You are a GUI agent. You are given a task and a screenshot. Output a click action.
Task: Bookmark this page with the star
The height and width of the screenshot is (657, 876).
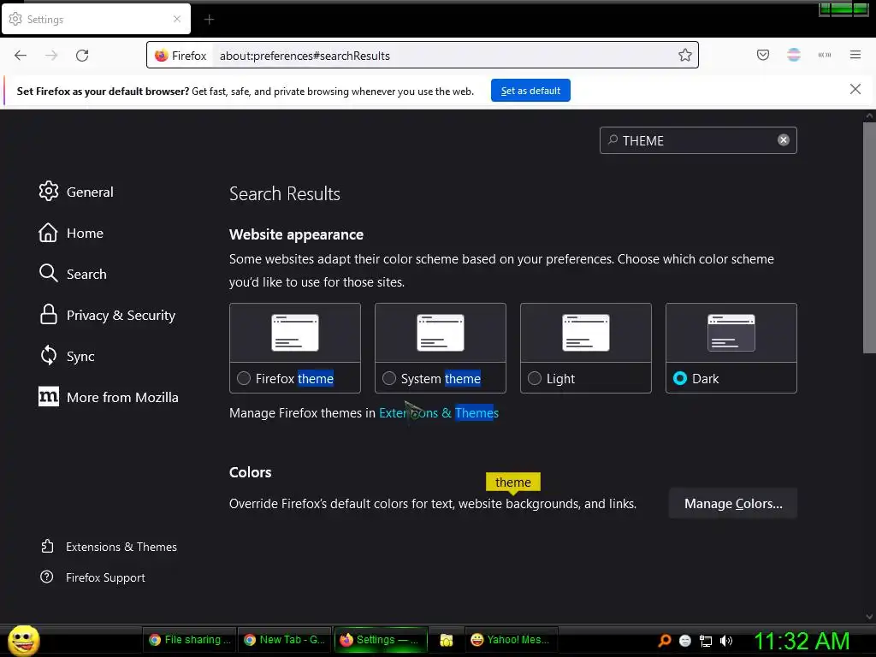(685, 55)
